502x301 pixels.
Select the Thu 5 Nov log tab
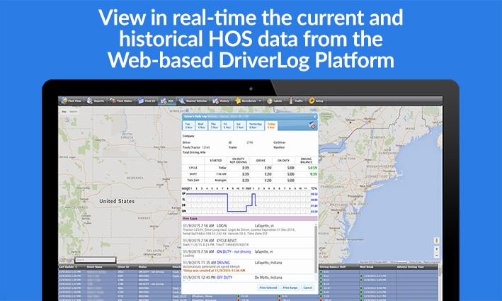tap(214, 125)
